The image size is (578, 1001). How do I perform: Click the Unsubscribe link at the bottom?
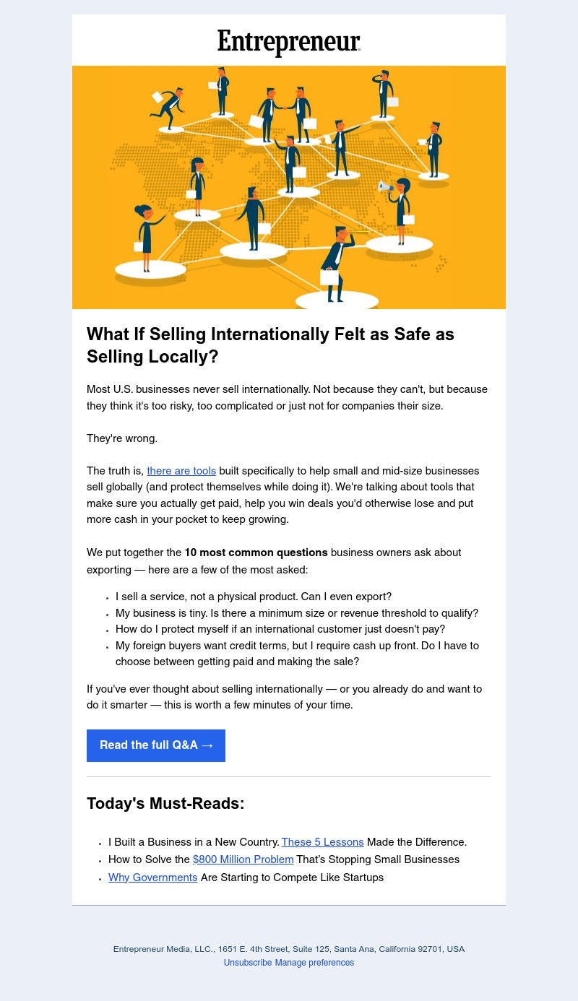pos(248,963)
